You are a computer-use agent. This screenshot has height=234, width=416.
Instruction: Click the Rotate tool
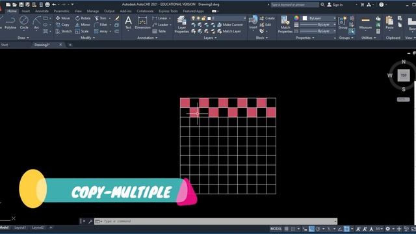tap(83, 18)
